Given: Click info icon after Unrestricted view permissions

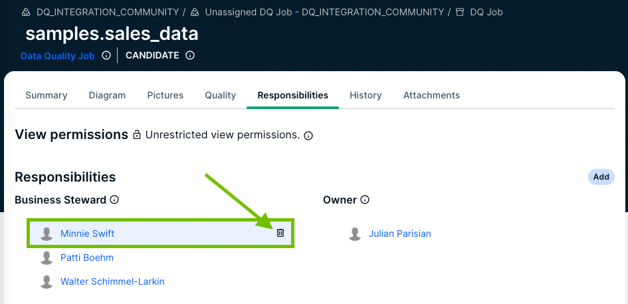Looking at the screenshot, I should (x=308, y=136).
